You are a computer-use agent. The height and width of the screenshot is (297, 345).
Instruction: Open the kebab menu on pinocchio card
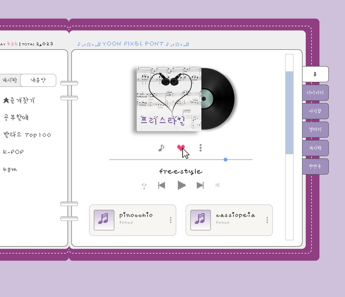pyautogui.click(x=170, y=220)
